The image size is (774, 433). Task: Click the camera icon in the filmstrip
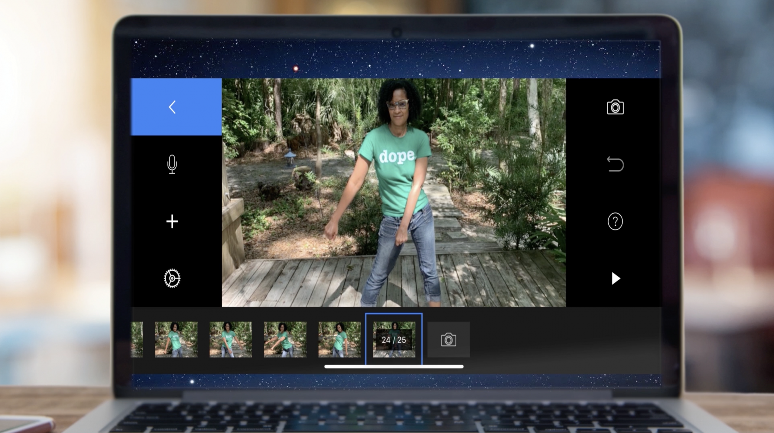448,340
